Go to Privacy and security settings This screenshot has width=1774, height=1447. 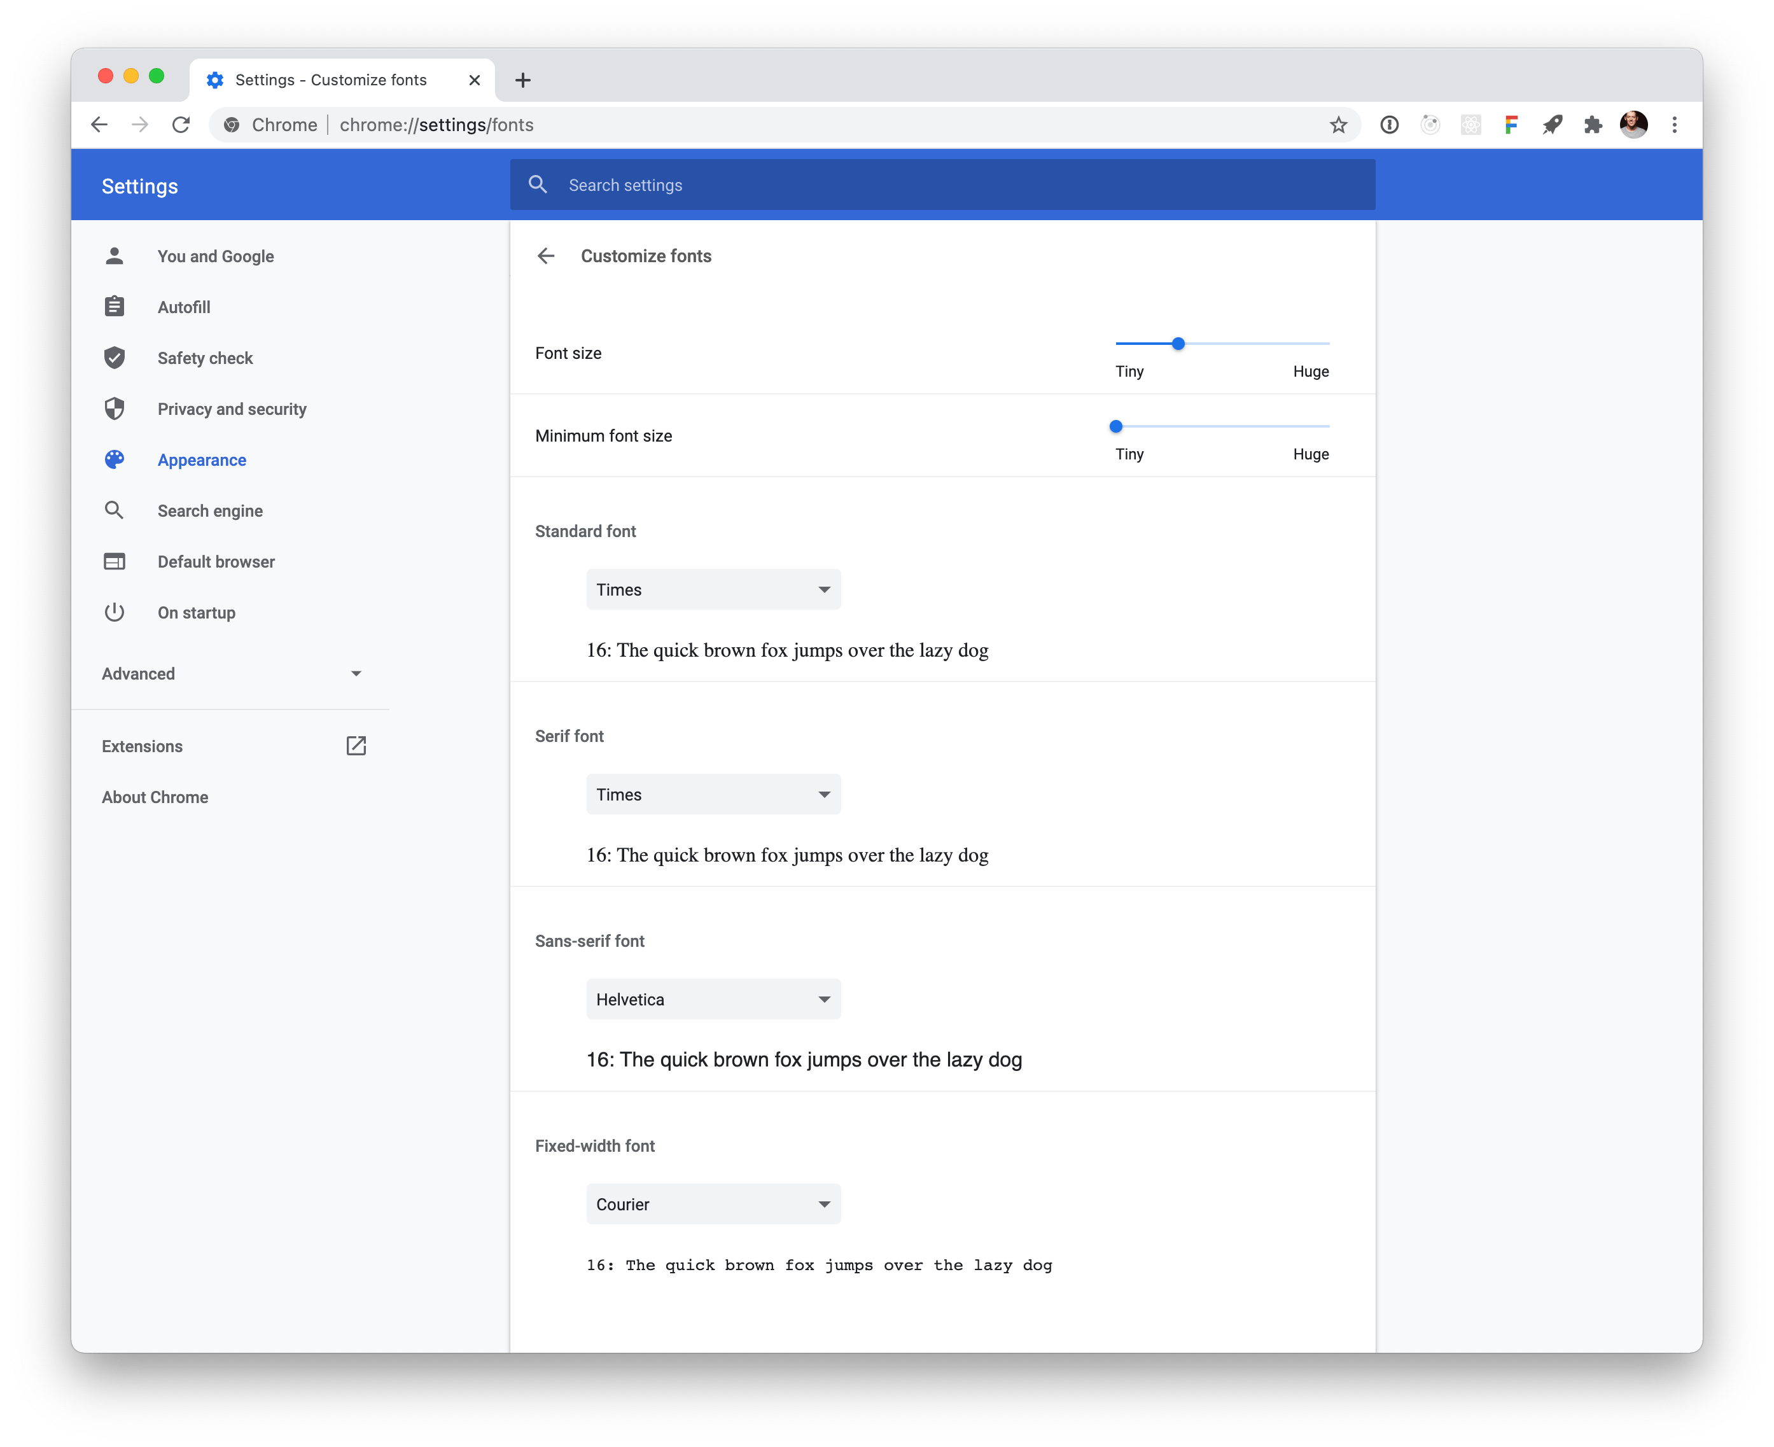tap(232, 409)
